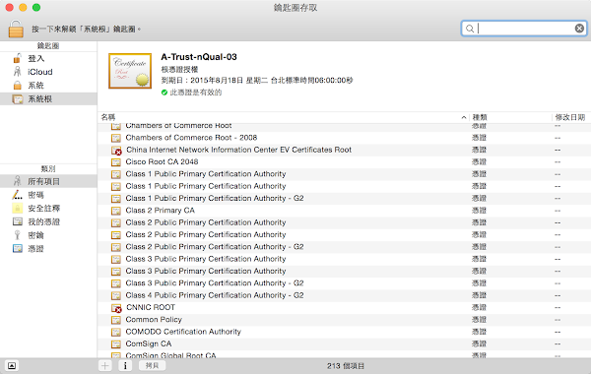Focus the search input field

pyautogui.click(x=524, y=29)
